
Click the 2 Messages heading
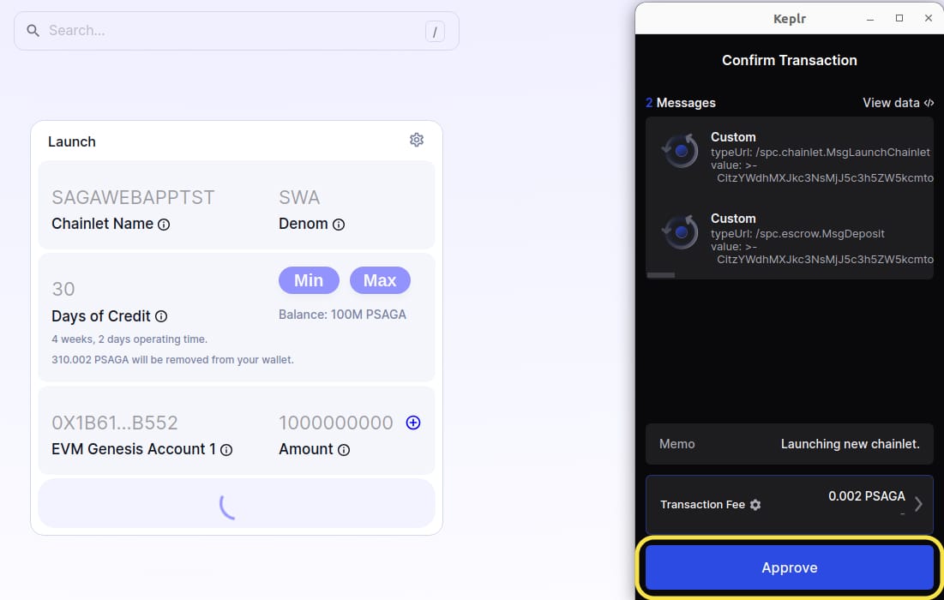tap(680, 103)
